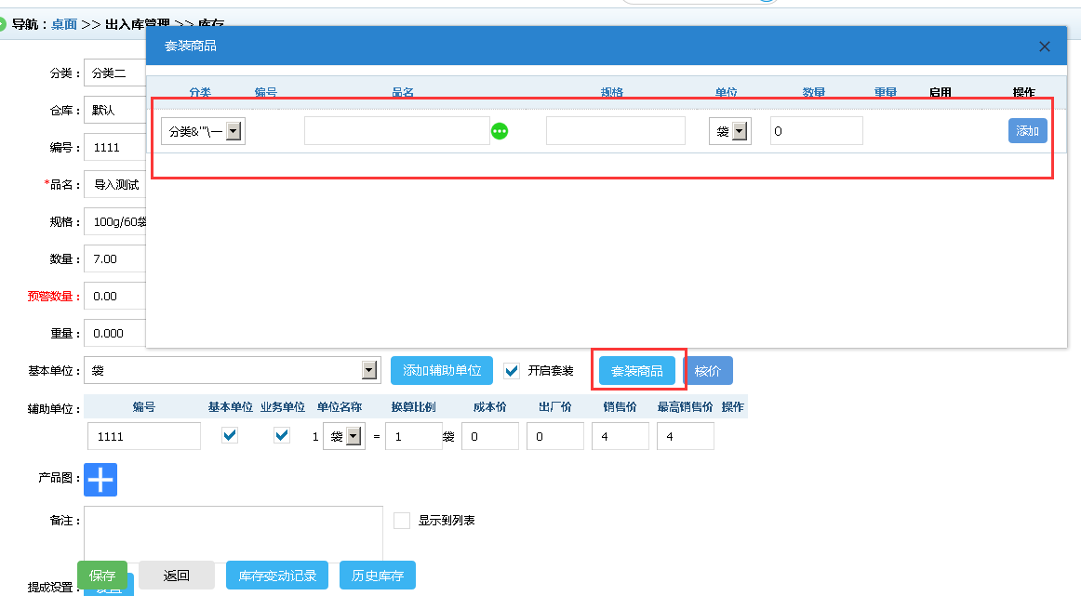Open 库存变动记录 records
The width and height of the screenshot is (1081, 596).
(x=277, y=576)
